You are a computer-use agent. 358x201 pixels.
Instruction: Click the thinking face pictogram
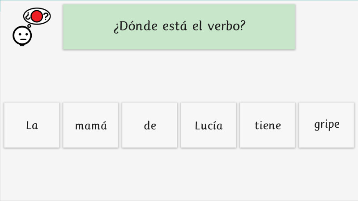click(31, 27)
